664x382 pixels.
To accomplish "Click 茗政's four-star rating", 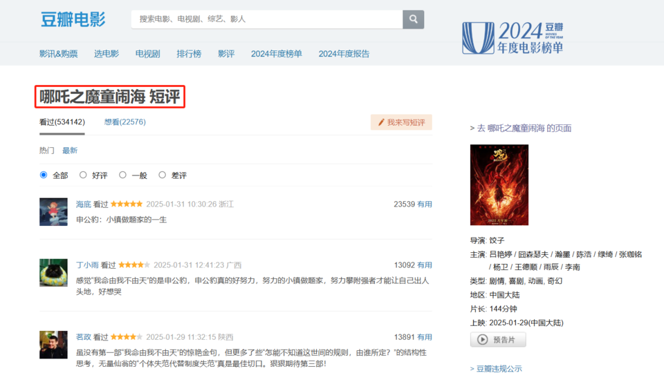I will [127, 337].
